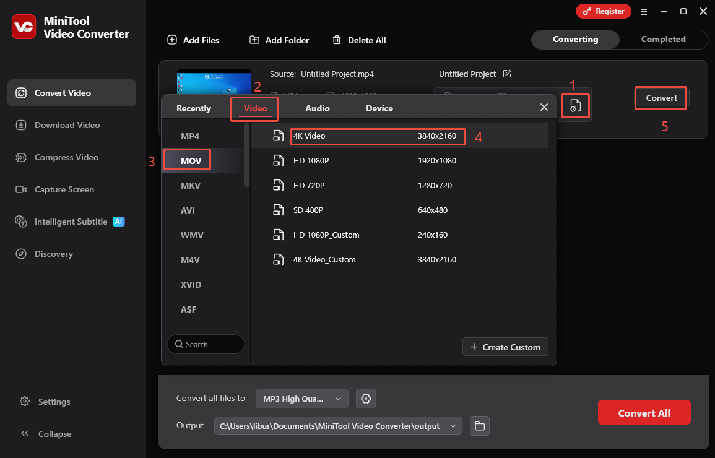715x458 pixels.
Task: Switch to the Completed tab
Action: coord(663,39)
